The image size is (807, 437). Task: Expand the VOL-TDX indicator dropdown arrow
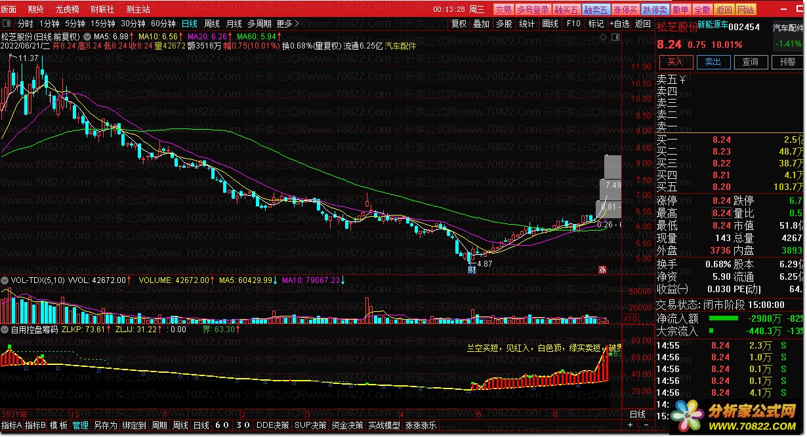pos(6,280)
